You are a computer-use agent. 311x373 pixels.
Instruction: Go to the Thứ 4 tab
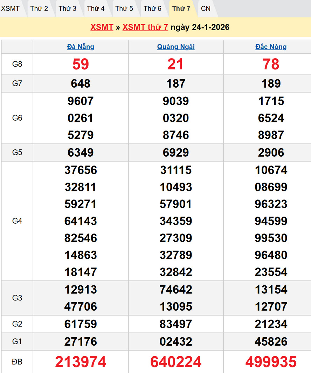[96, 8]
